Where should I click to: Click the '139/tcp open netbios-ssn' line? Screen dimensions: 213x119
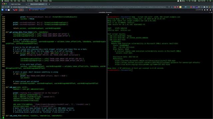(119, 30)
